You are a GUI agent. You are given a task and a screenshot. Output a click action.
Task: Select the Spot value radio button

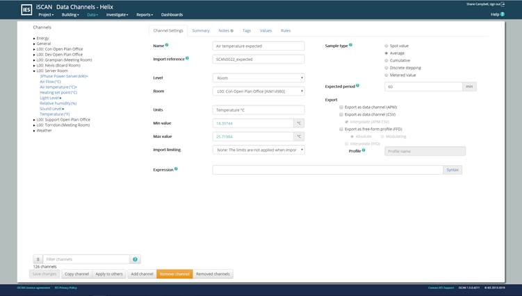pos(386,46)
